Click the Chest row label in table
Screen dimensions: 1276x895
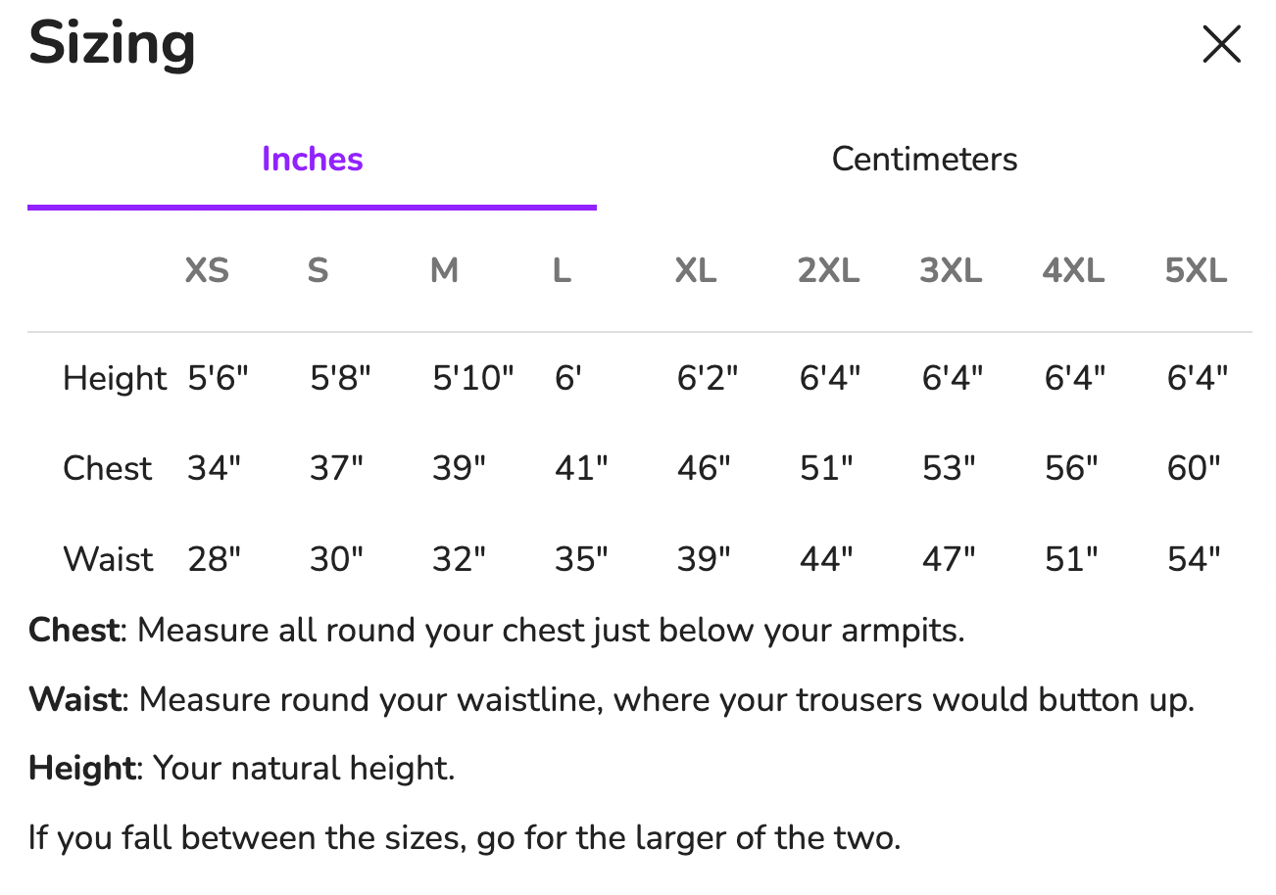click(108, 468)
